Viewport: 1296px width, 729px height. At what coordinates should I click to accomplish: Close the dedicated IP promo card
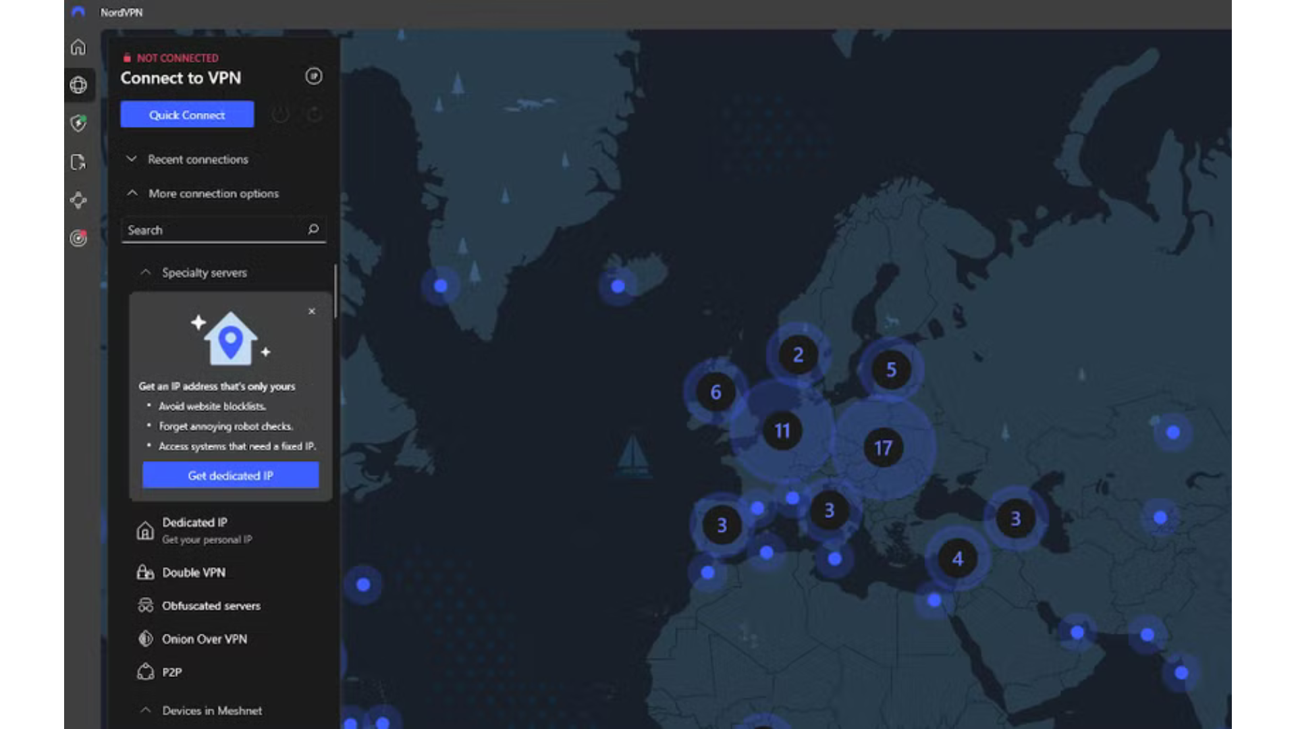pyautogui.click(x=312, y=311)
